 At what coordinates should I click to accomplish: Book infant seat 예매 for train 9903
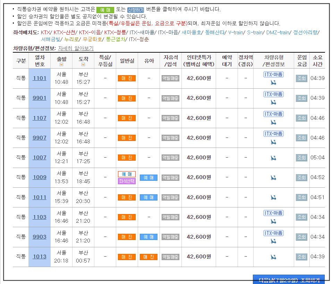click(149, 237)
